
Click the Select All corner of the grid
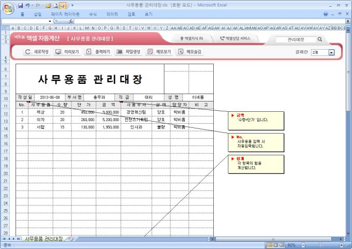pyautogui.click(x=5, y=28)
